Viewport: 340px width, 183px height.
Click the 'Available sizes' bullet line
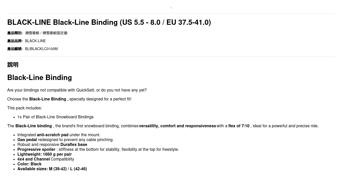coord(52,169)
